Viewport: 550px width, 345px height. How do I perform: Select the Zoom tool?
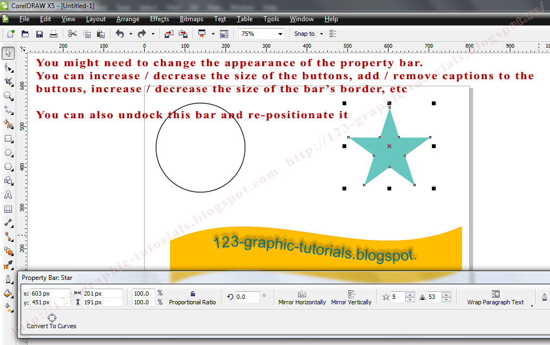click(8, 96)
